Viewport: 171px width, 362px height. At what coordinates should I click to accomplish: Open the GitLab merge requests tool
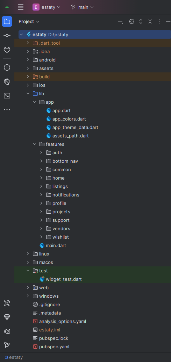click(7, 50)
